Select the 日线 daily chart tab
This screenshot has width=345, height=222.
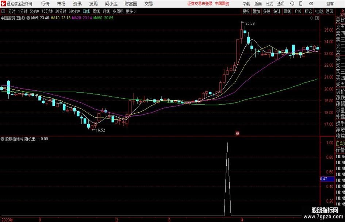[x=86, y=11]
